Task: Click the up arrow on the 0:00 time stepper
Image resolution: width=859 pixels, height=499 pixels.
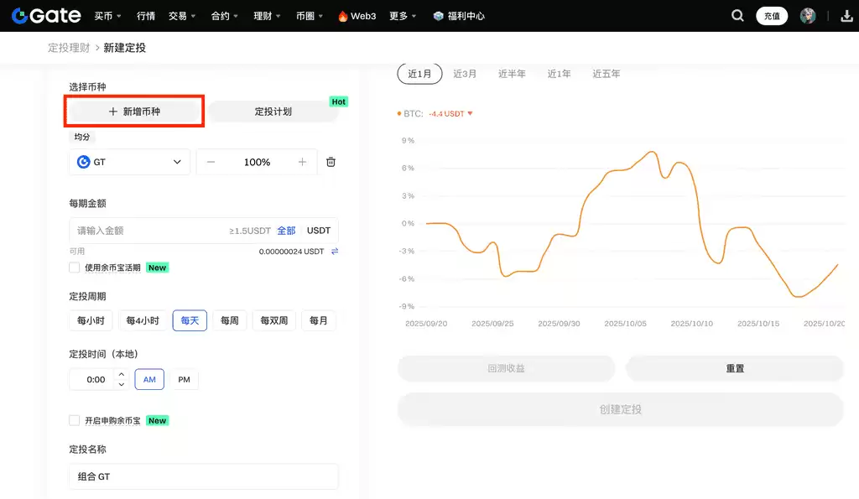Action: [122, 374]
